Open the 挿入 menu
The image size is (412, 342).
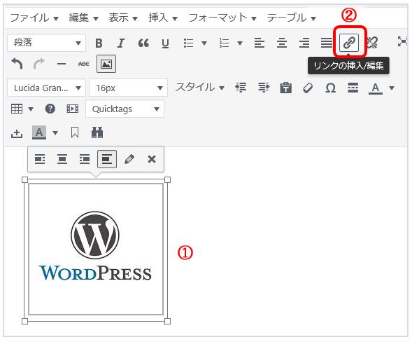[x=163, y=18]
